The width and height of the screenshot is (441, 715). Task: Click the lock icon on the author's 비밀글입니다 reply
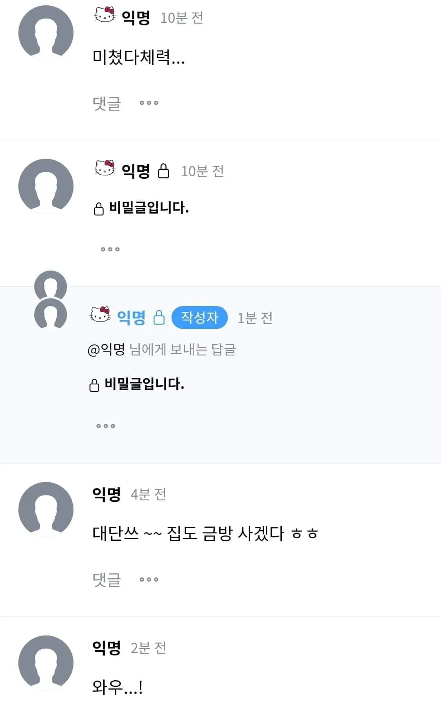coord(95,384)
